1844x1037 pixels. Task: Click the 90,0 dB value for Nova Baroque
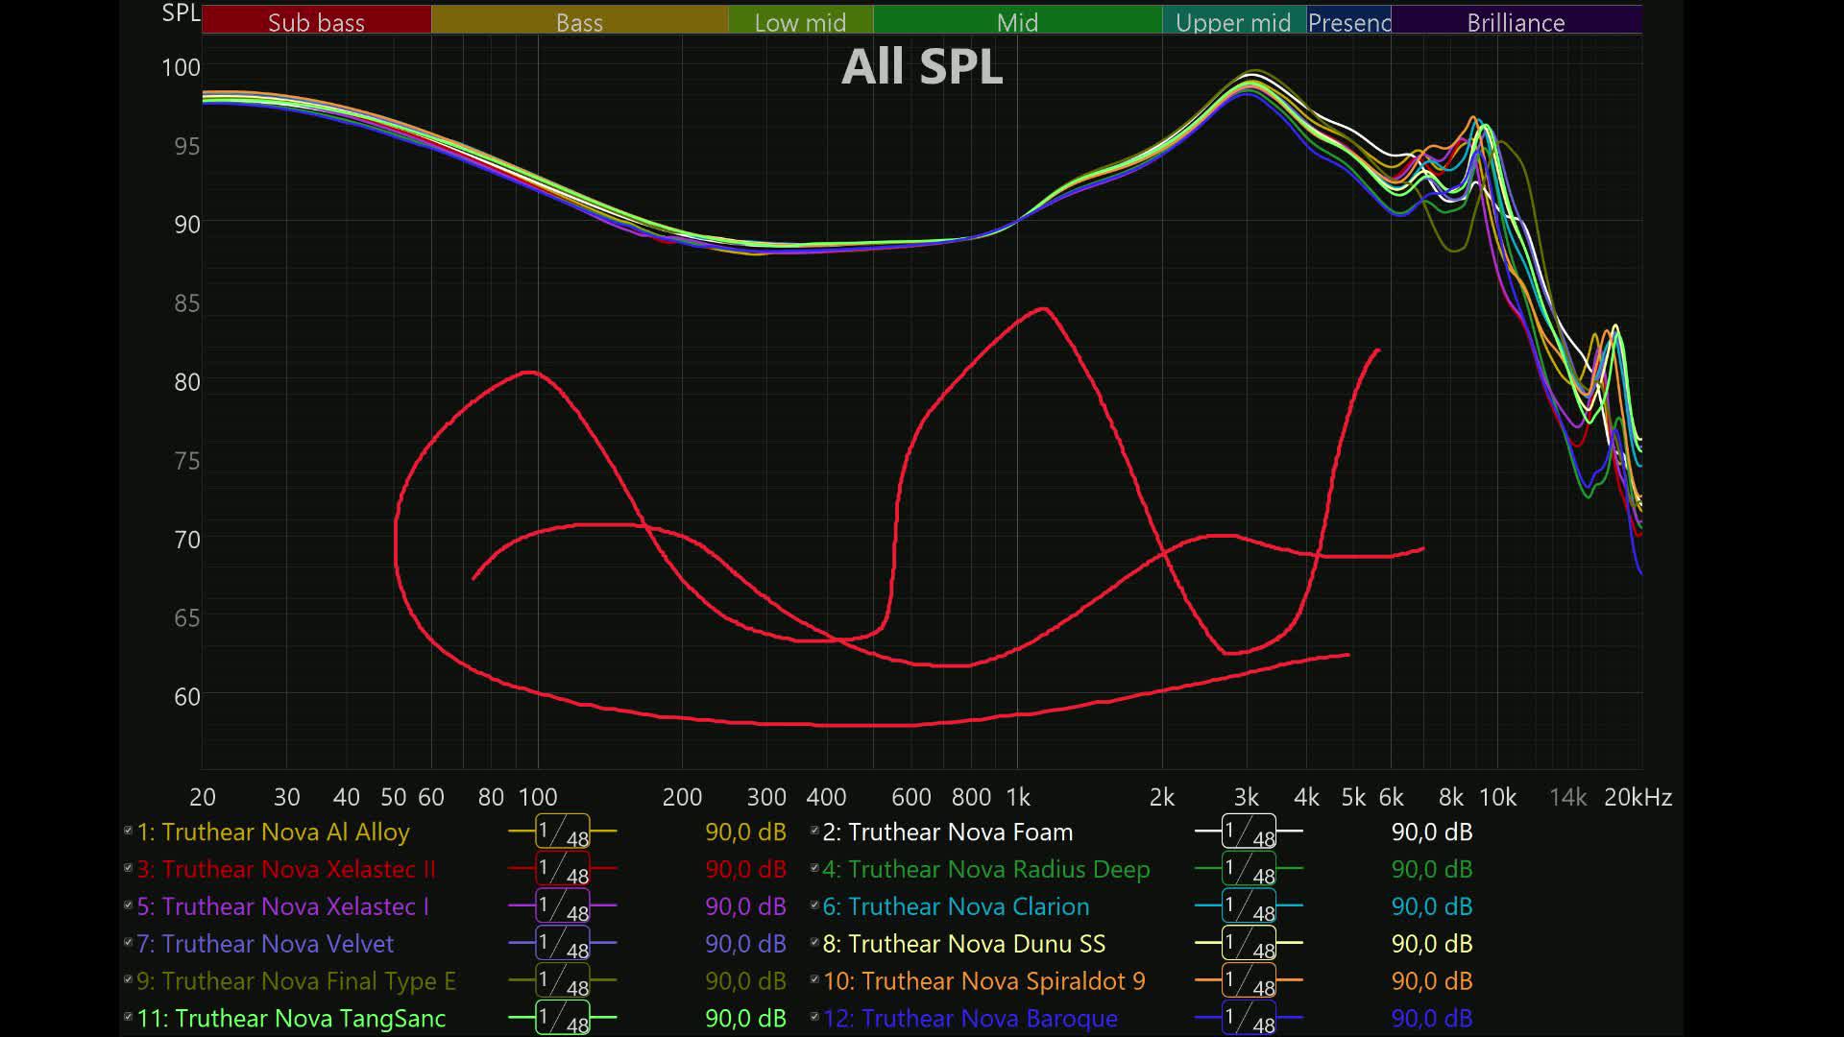(x=1431, y=1018)
